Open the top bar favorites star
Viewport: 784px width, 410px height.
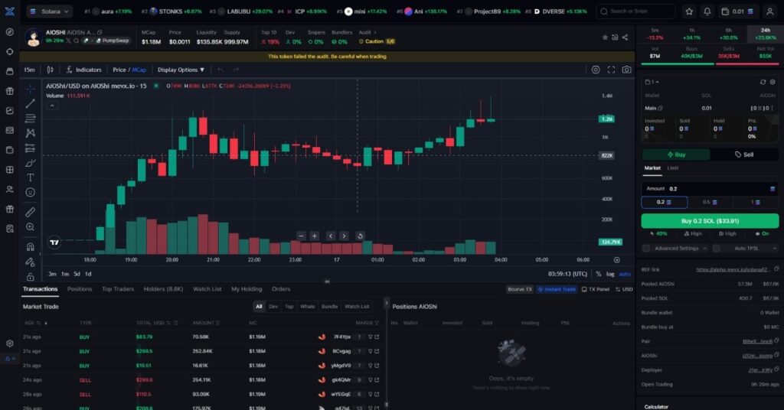[x=689, y=11]
